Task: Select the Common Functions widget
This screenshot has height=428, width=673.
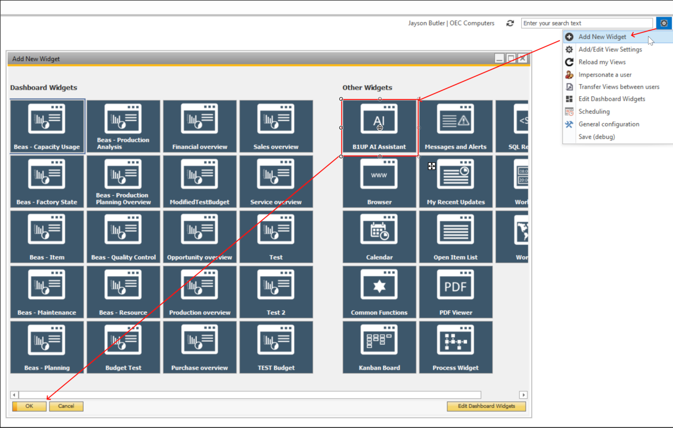Action: coord(379,292)
